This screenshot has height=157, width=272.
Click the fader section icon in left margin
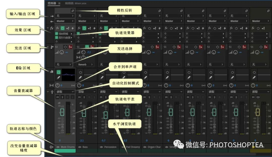[52, 92]
